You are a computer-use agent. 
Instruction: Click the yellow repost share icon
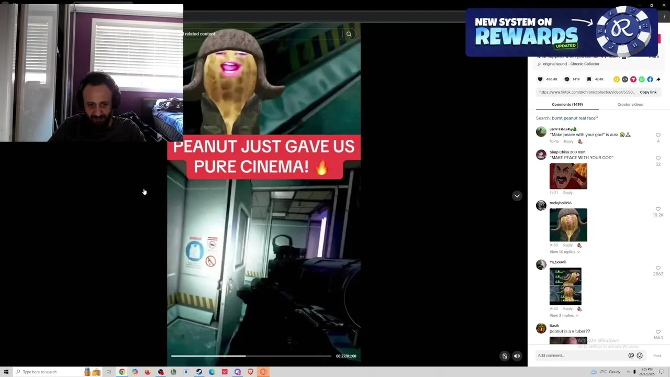(x=617, y=79)
